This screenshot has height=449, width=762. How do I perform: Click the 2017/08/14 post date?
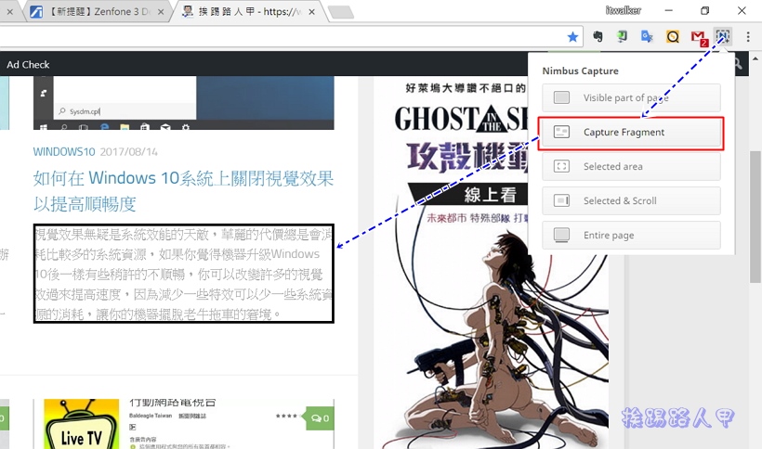(x=129, y=152)
